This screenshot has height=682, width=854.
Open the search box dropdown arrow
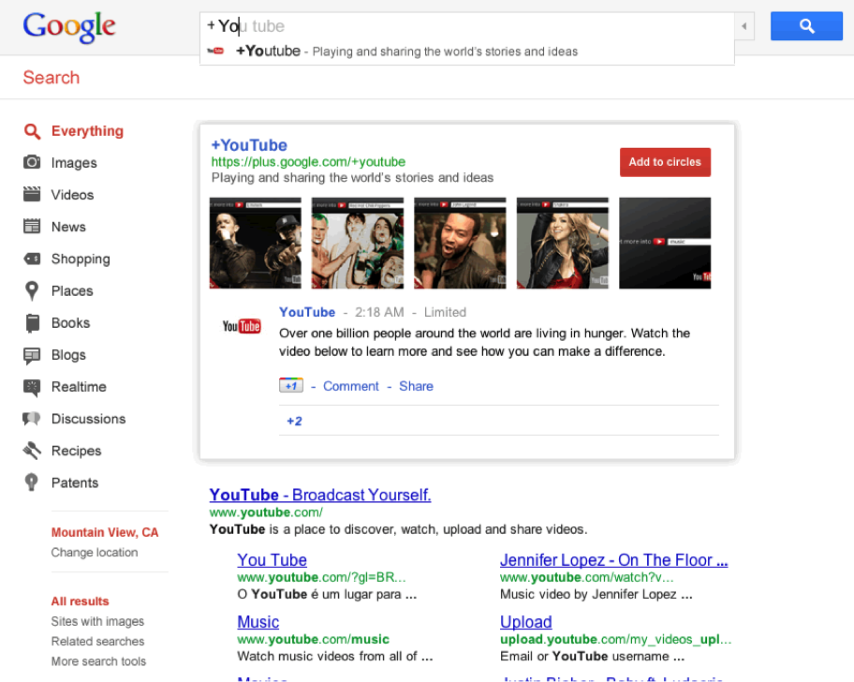click(744, 26)
